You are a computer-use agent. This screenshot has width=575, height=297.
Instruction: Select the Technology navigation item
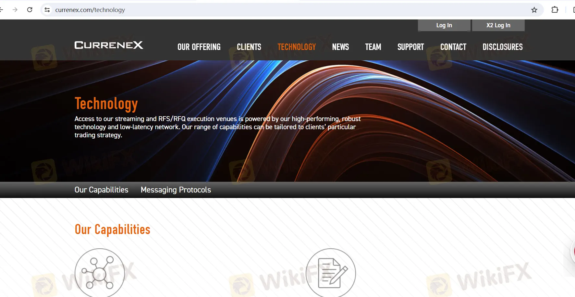(x=297, y=47)
